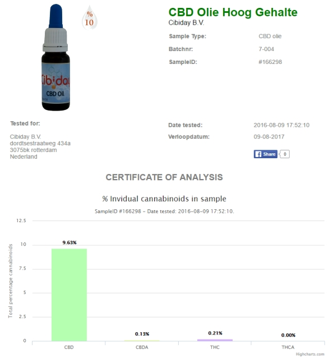Click the Nederland address line
The image size is (329, 358).
coord(24,157)
